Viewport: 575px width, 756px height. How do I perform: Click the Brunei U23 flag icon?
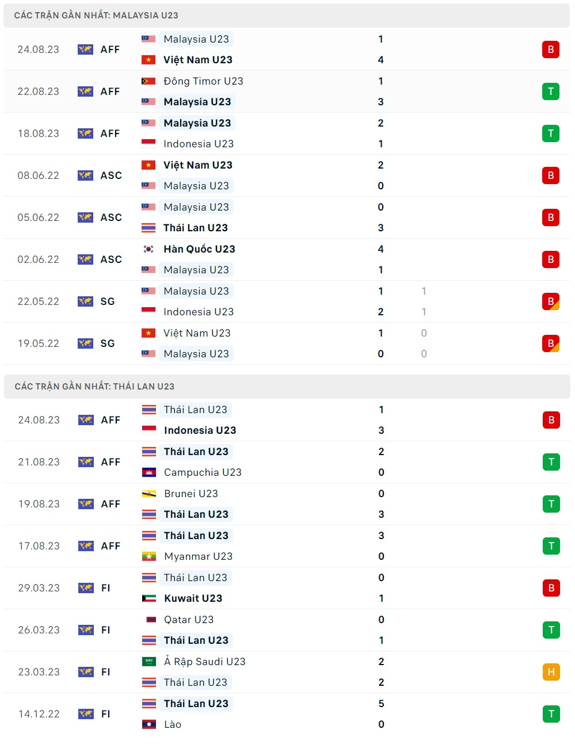148,494
